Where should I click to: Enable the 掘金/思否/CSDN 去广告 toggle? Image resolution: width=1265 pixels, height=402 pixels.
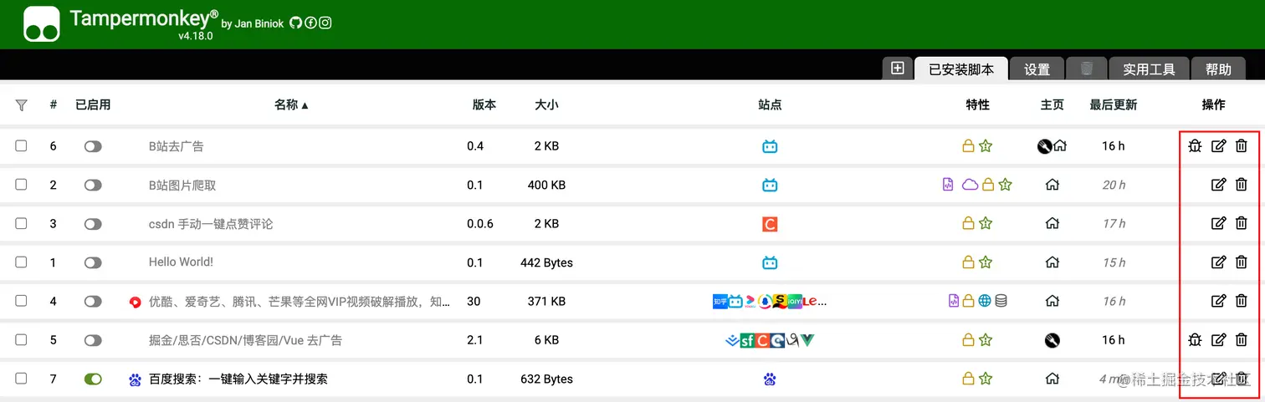coord(93,340)
